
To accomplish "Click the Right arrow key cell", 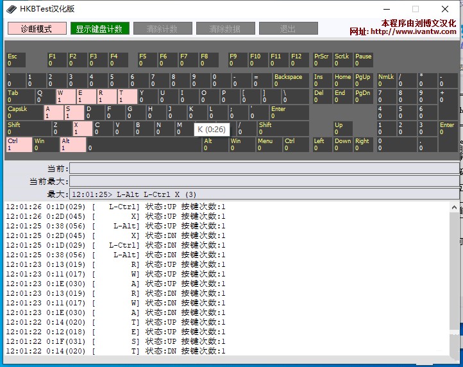I will (364, 145).
